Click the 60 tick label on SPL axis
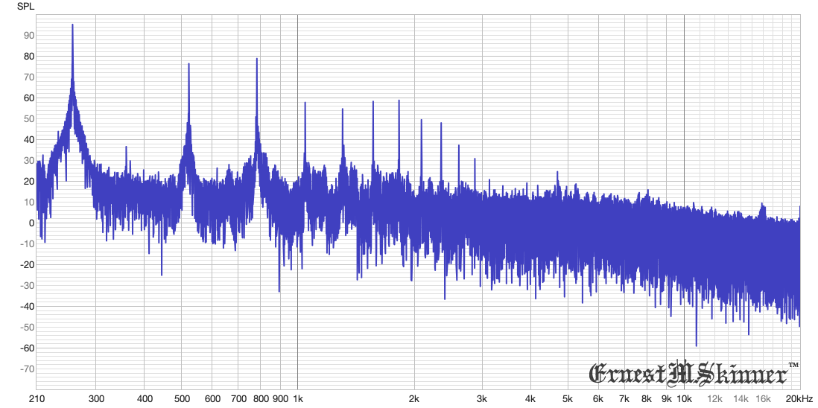The width and height of the screenshot is (818, 408). pyautogui.click(x=30, y=98)
